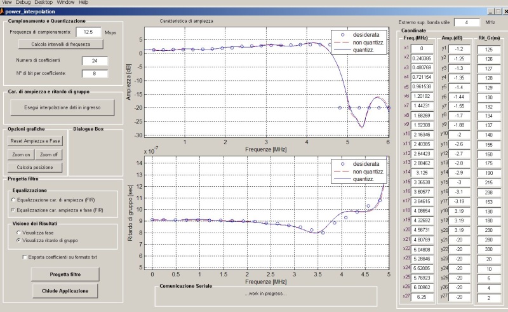
Task: Select Equalizzazione car. di ampiezza (FIR) option
Action: [13, 200]
